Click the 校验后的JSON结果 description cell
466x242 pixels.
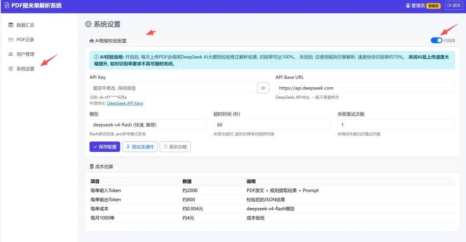[266, 200]
